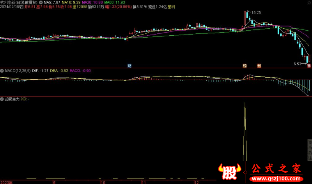The width and height of the screenshot is (312, 184).
Task: Click the month 11 timeline label
Action: 144,182
